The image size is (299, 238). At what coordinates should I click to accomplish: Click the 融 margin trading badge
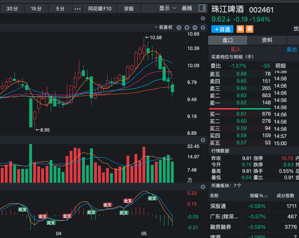[x=240, y=29]
